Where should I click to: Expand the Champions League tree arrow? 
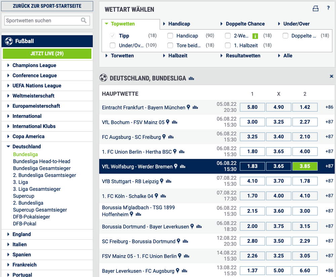point(8,65)
